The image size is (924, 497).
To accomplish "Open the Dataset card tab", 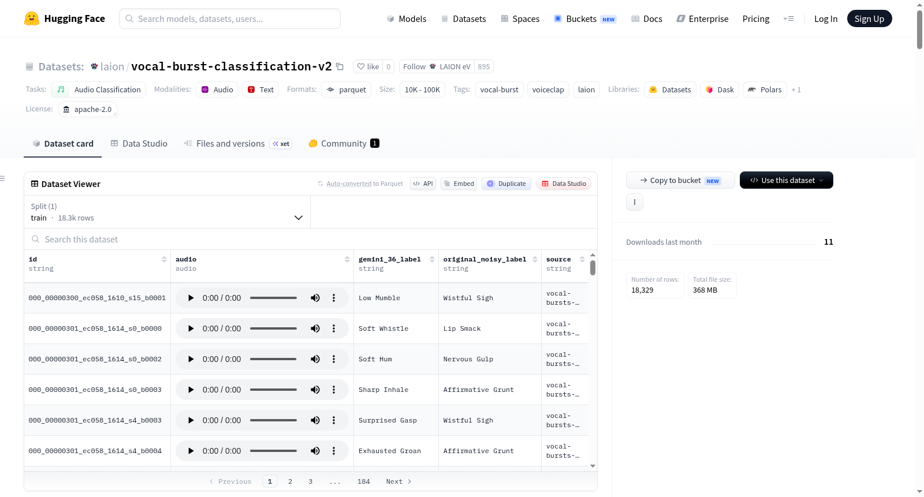I will 63,144.
